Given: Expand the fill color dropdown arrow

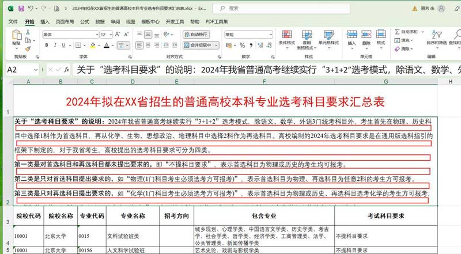Looking at the screenshot, I should click(x=99, y=46).
